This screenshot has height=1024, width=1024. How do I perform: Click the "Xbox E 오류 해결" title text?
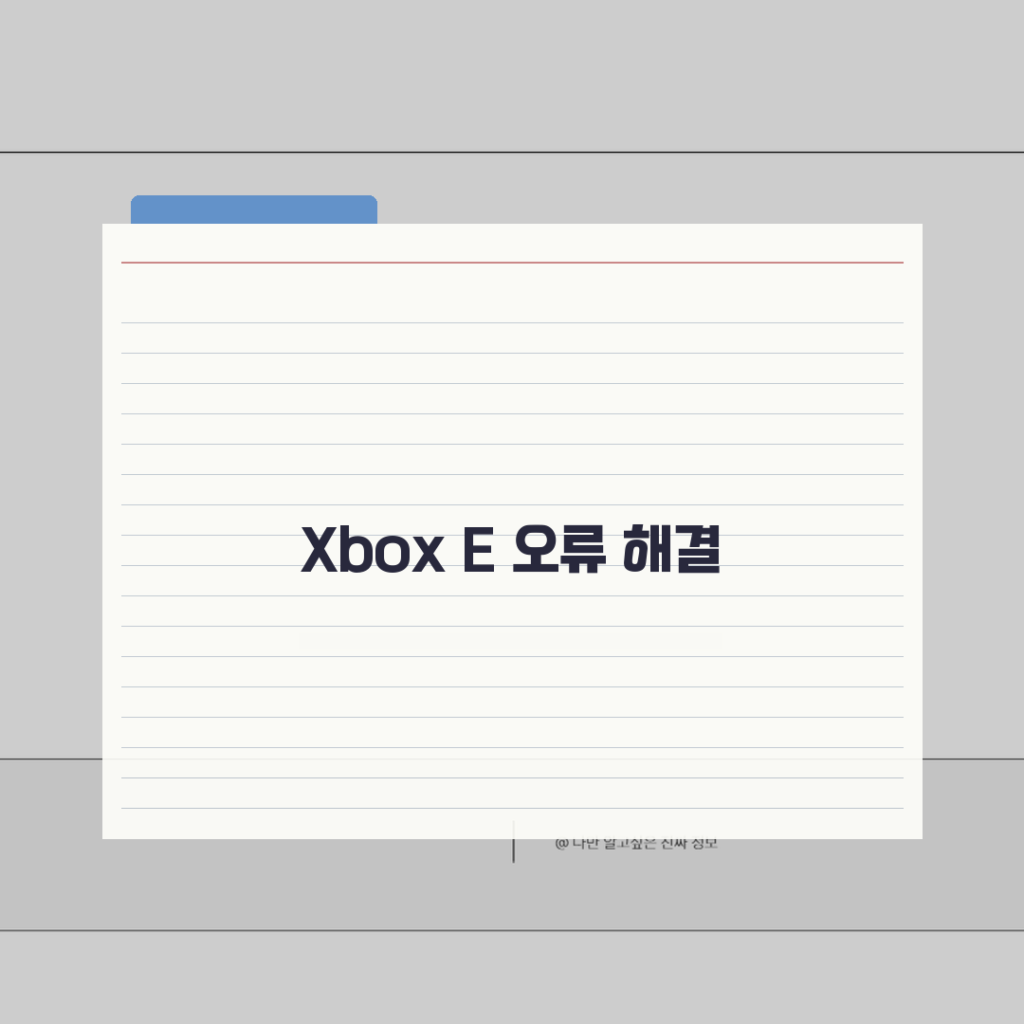pyautogui.click(x=510, y=549)
